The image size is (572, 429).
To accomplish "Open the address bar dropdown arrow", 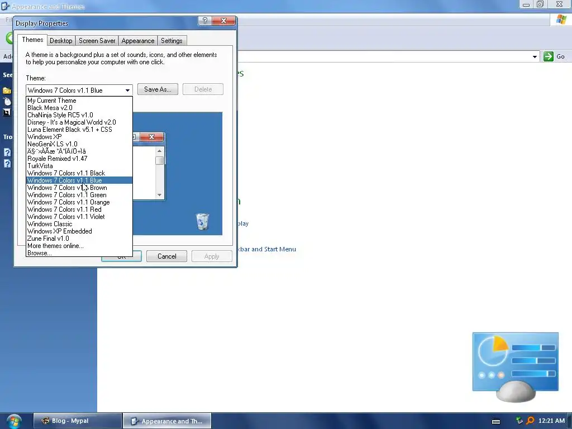I will 535,56.
